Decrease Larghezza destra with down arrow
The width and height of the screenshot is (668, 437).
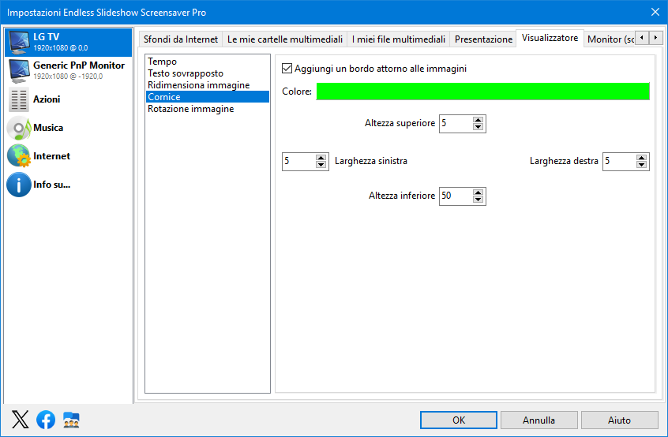pos(642,165)
